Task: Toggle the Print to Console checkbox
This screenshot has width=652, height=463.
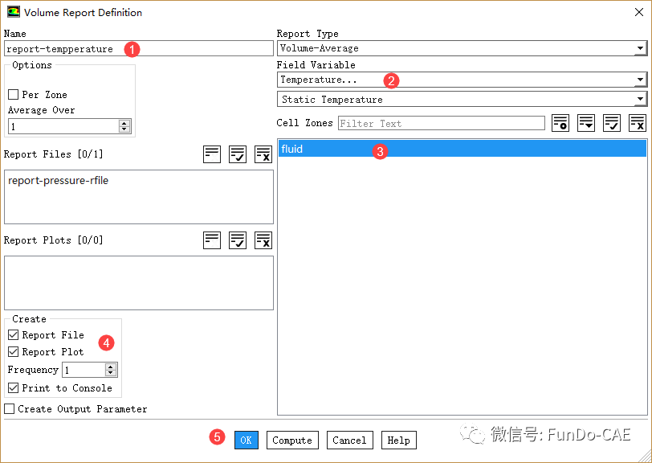Action: pyautogui.click(x=13, y=387)
